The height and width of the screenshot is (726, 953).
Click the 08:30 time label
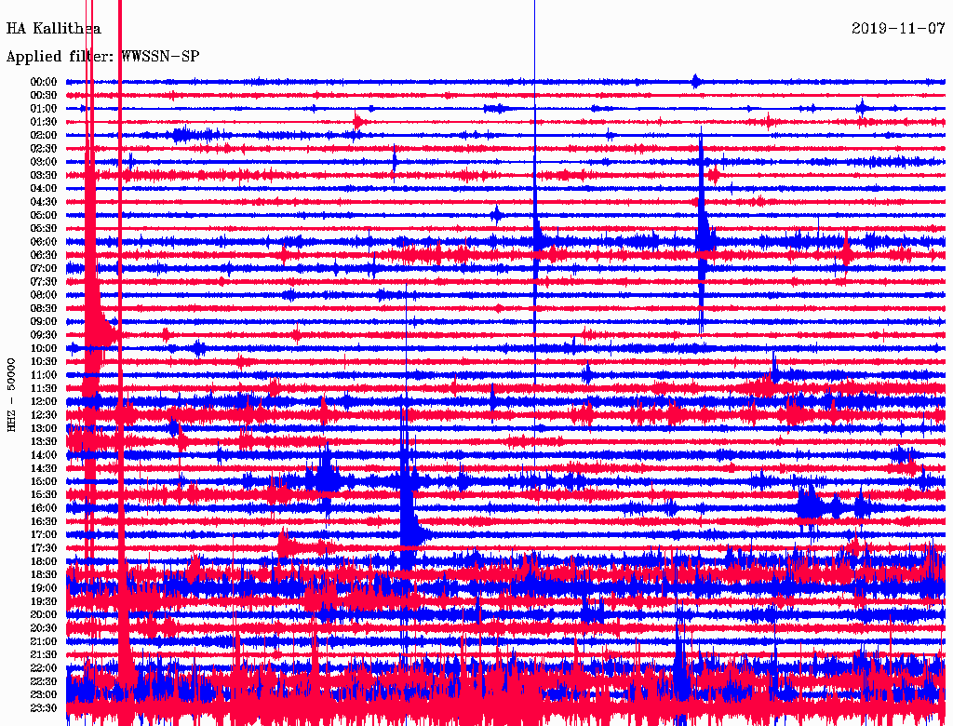(x=44, y=308)
